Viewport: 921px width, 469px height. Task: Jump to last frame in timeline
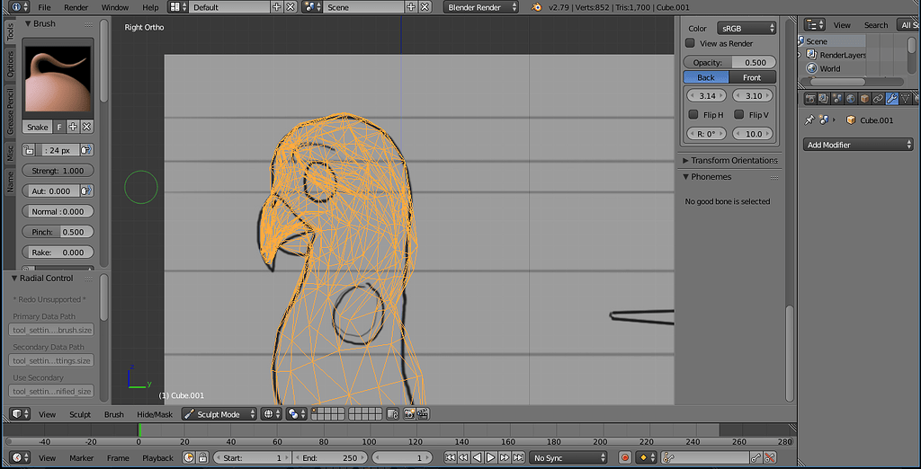point(518,457)
